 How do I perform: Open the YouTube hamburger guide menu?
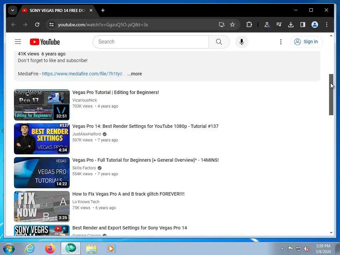pos(18,42)
